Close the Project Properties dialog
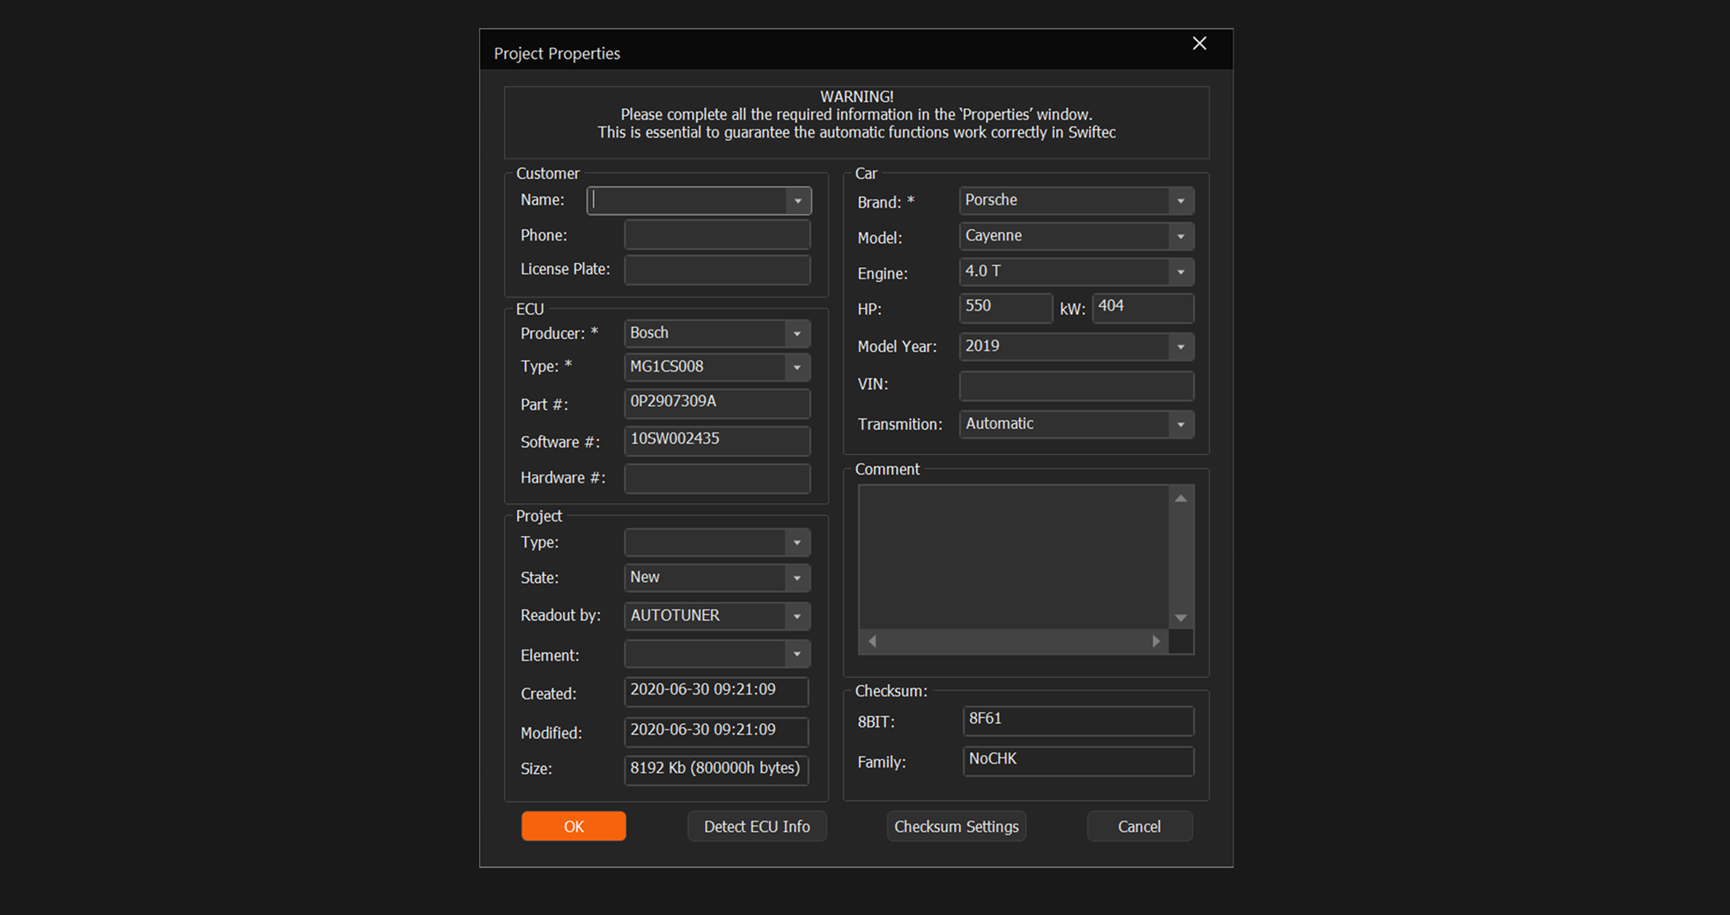 1199,44
